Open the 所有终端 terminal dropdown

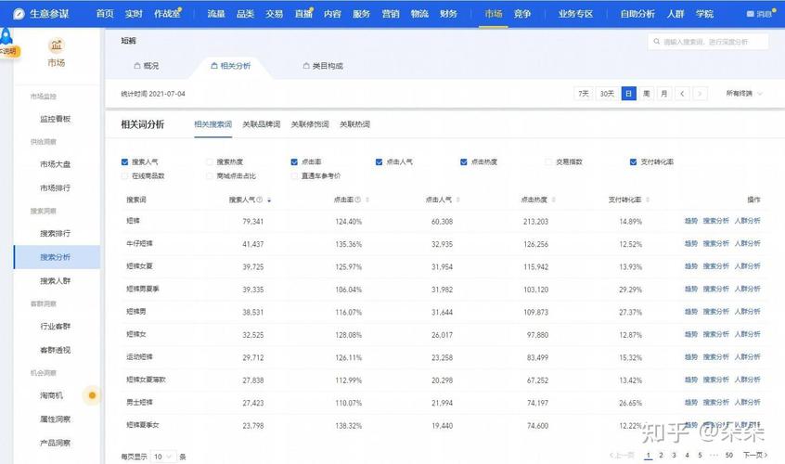(x=744, y=94)
